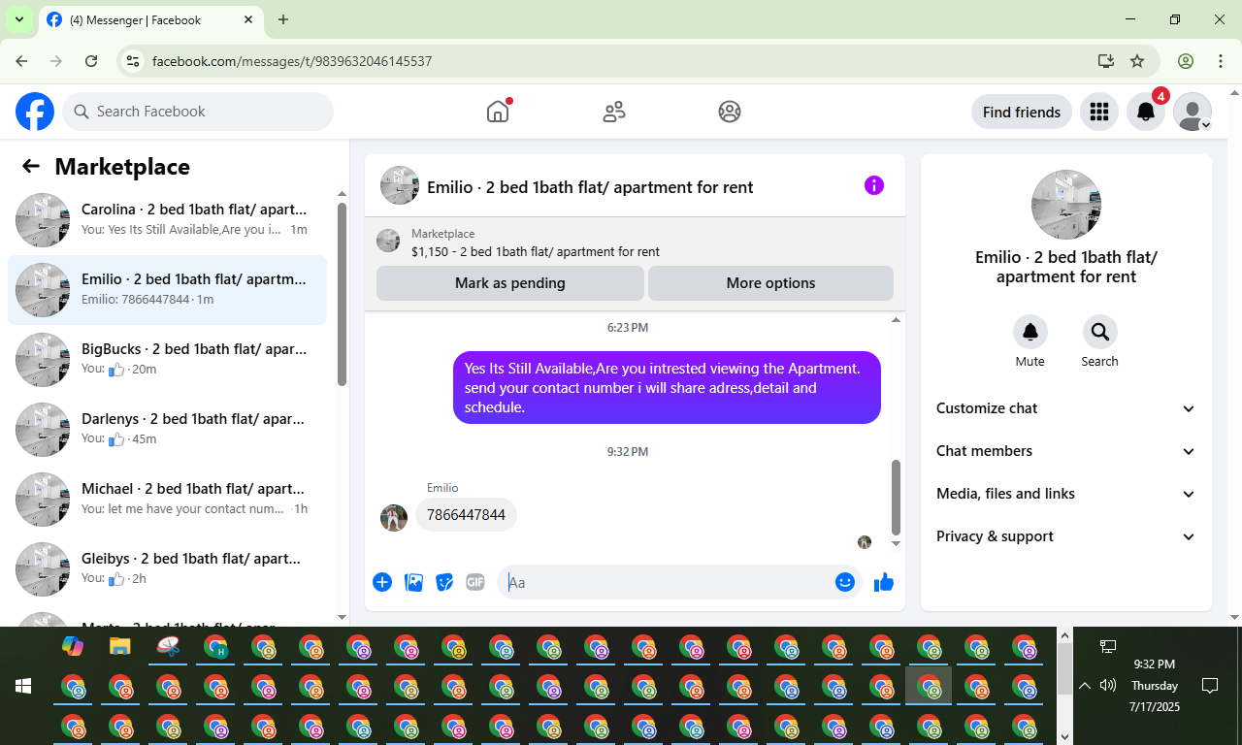1242x745 pixels.
Task: Focus the Search Facebook field
Action: pyautogui.click(x=198, y=112)
